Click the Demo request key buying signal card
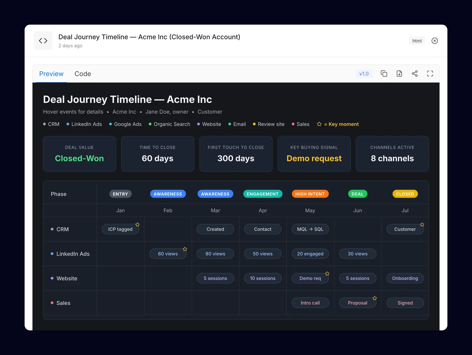The image size is (472, 355). point(314,154)
